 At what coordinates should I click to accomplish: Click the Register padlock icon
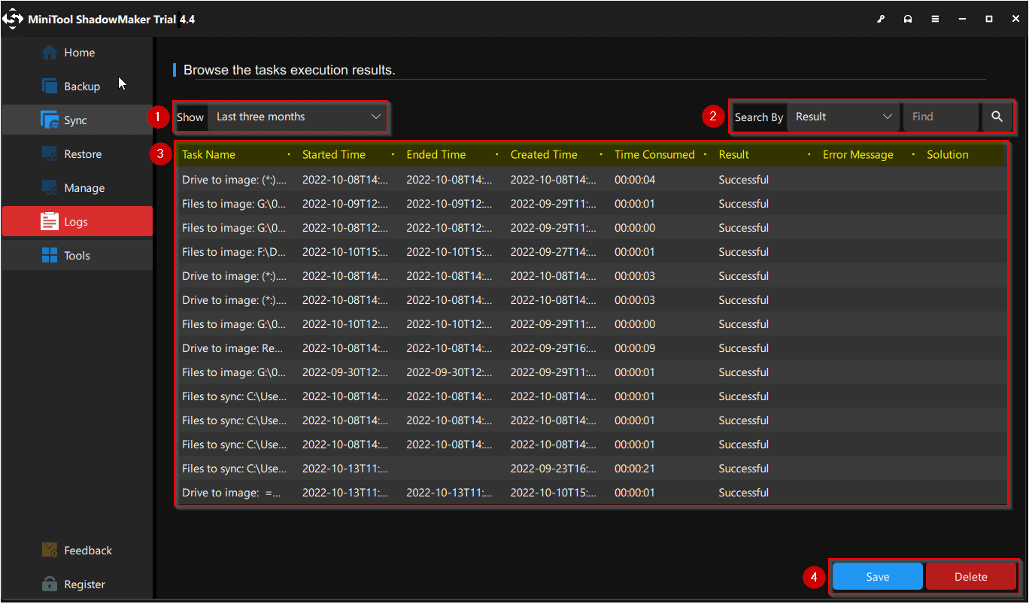(50, 584)
